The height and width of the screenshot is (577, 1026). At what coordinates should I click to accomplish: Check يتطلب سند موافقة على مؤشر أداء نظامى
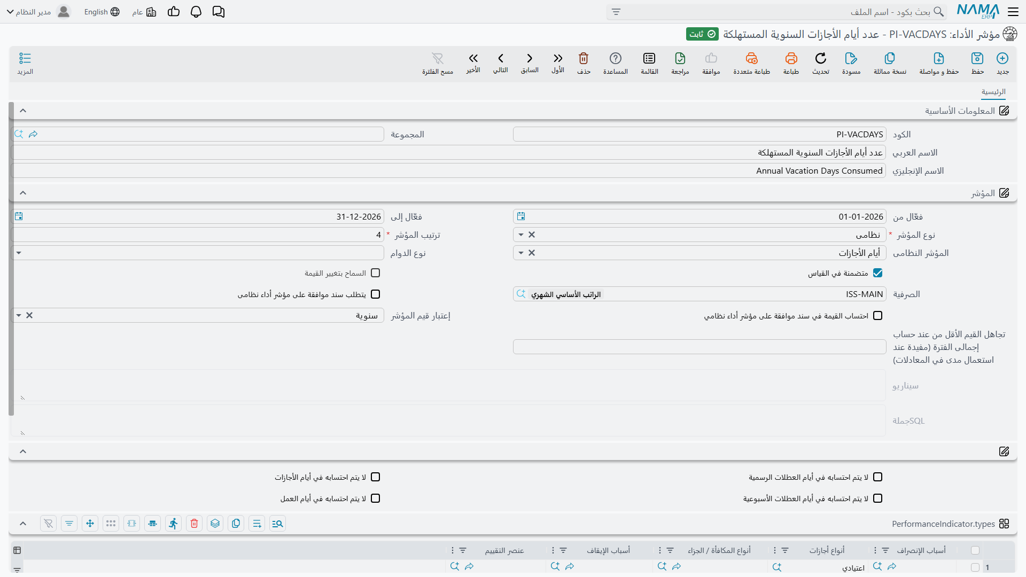click(376, 294)
